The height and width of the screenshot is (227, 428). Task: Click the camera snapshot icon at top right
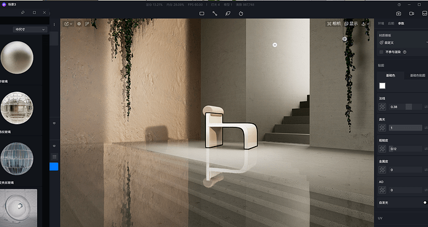click(x=398, y=14)
